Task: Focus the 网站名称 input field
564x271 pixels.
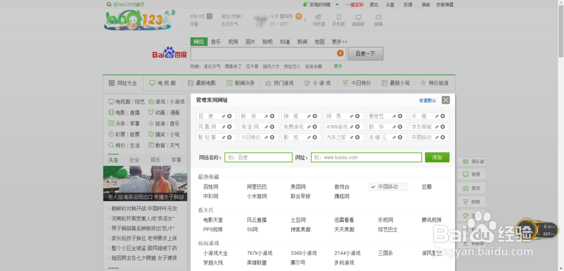Action: pos(258,158)
